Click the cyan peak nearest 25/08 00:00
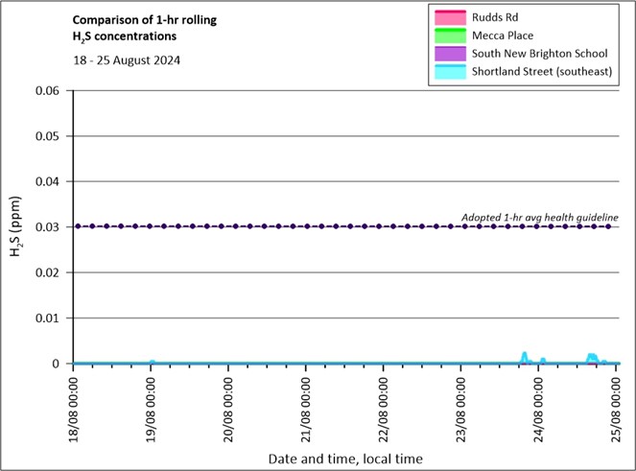Image resolution: width=636 pixels, height=471 pixels. (x=593, y=356)
